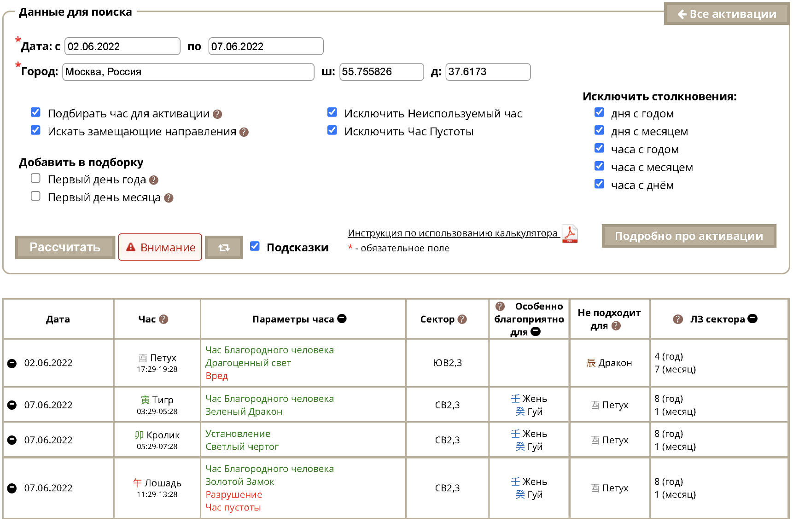Image resolution: width=793 pixels, height=522 pixels.
Task: Click help icon in 'Сектор' column header
Action: coord(462,319)
